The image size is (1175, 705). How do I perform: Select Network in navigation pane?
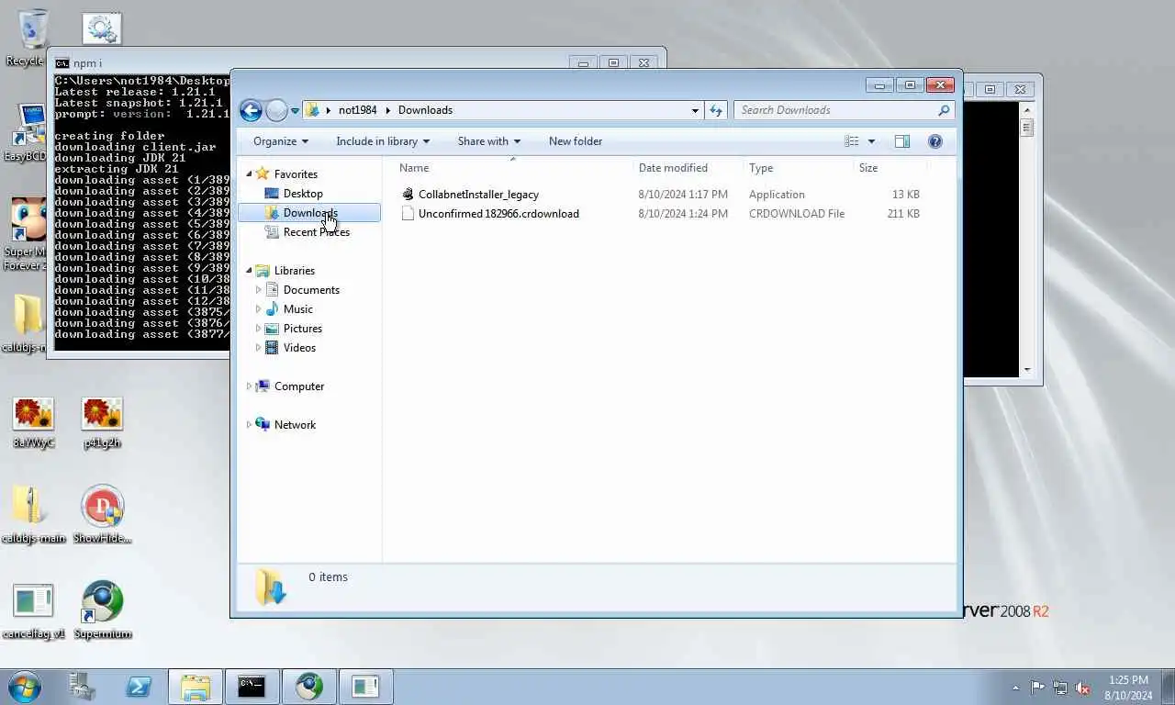[x=295, y=425]
